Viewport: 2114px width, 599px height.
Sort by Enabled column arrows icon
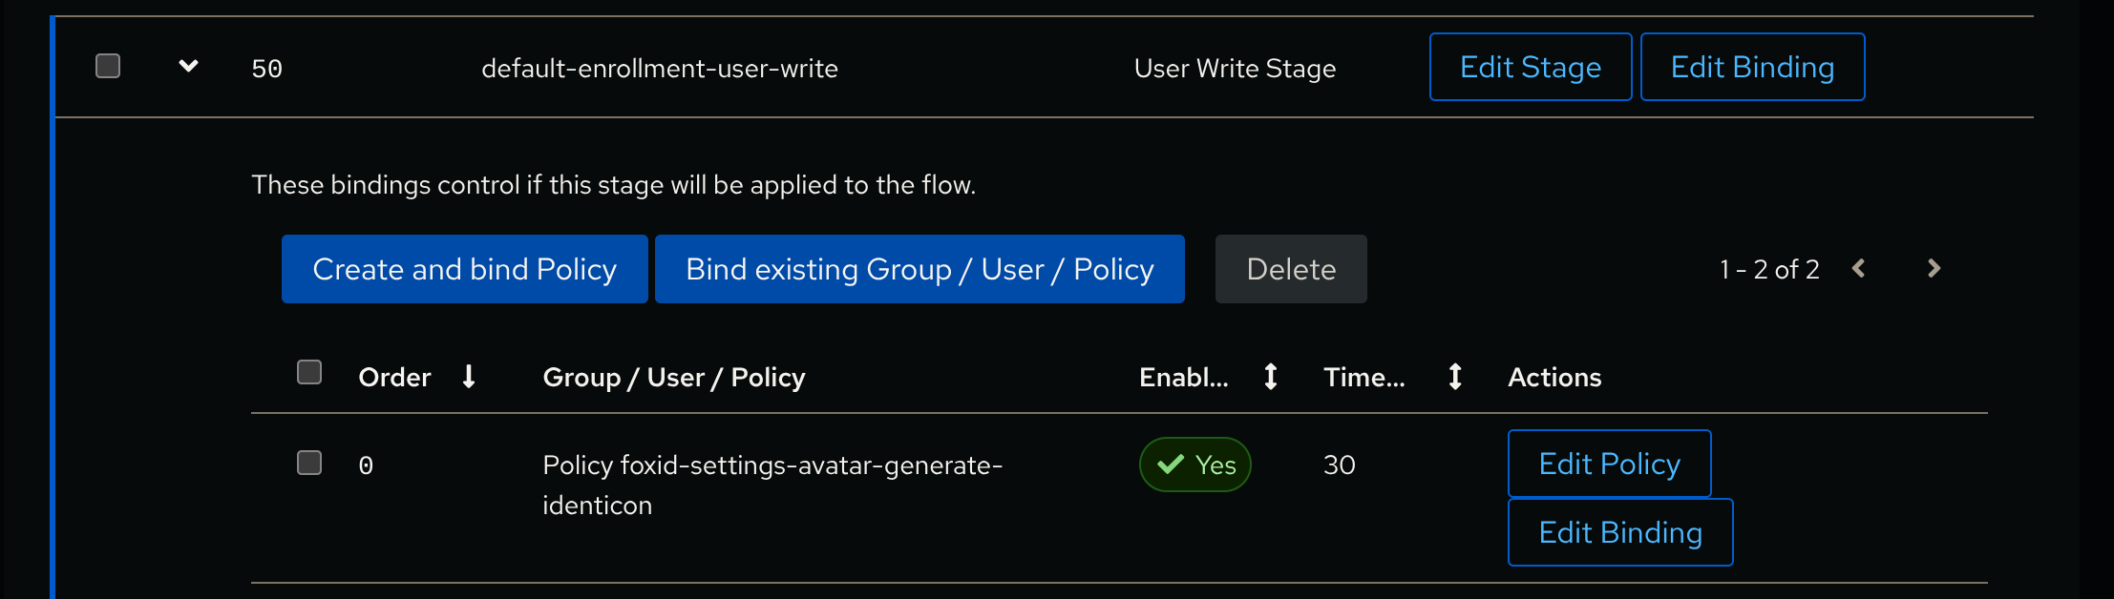(1271, 377)
